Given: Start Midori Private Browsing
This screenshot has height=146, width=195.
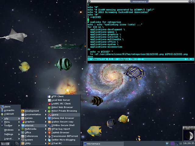Looking at the screenshot, I should click(64, 111).
